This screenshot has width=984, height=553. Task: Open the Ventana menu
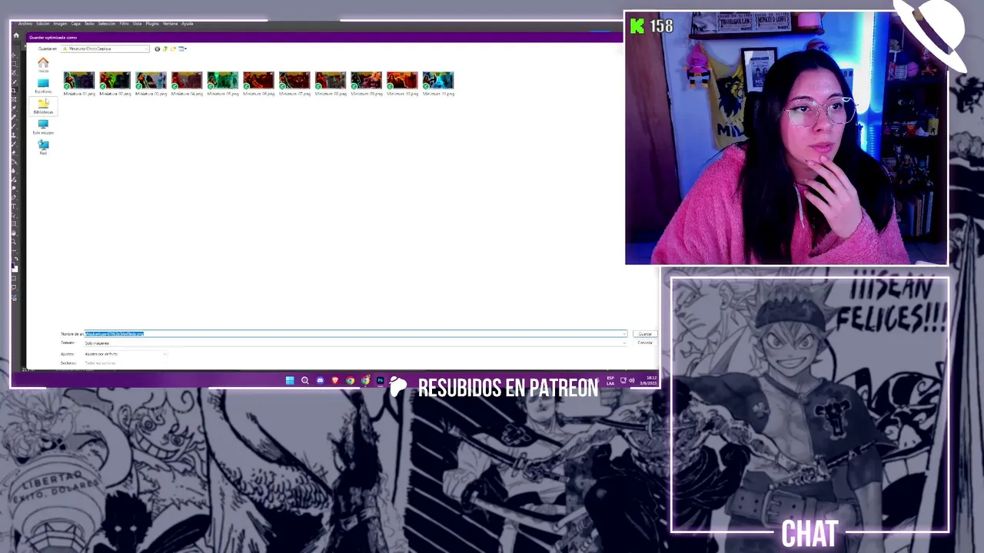coord(170,24)
